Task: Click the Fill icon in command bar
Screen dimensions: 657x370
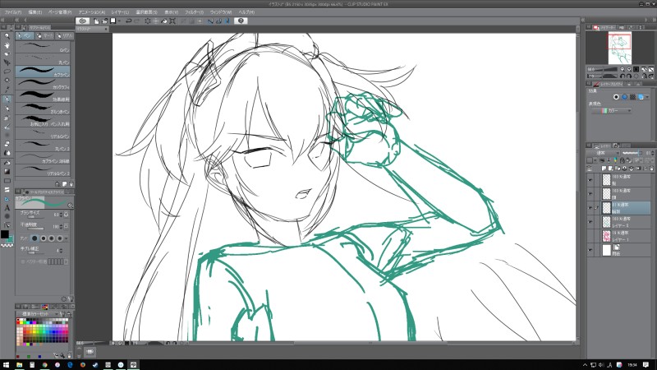Action: (x=164, y=21)
